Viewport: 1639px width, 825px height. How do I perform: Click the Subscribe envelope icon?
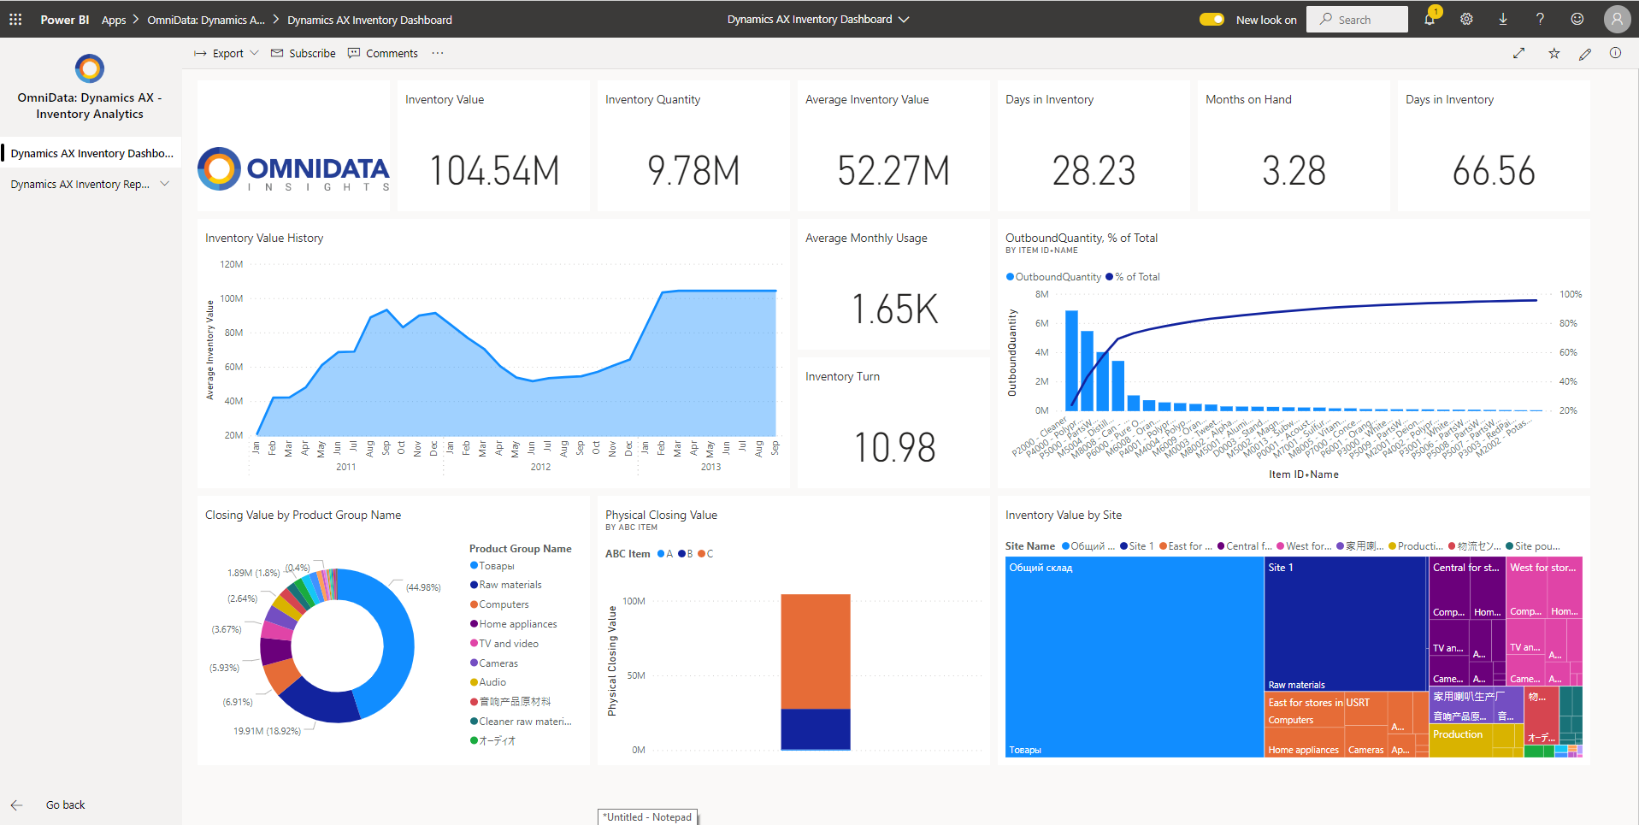click(x=277, y=53)
